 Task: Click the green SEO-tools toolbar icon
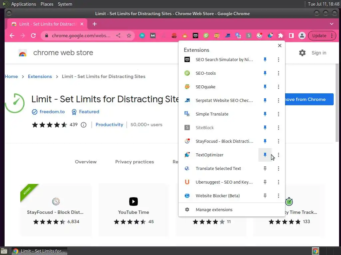tap(206, 36)
